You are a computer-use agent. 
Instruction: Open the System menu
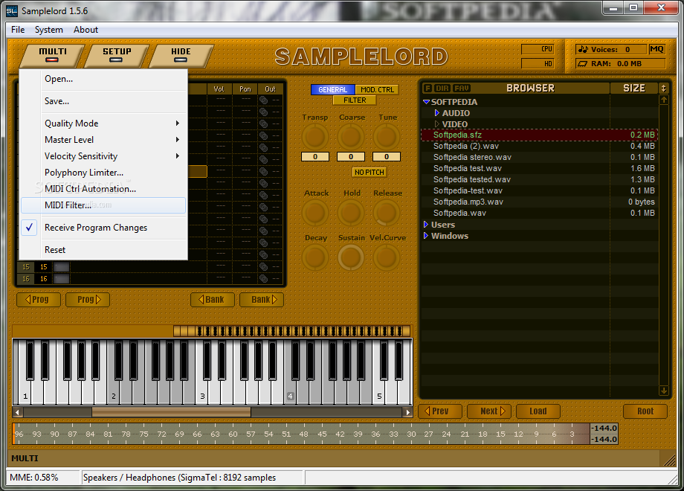pos(49,30)
